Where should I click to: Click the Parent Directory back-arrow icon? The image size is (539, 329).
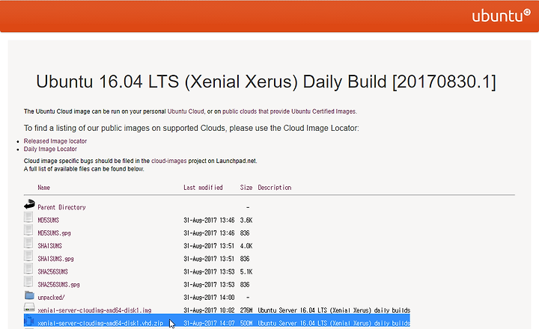click(x=29, y=204)
